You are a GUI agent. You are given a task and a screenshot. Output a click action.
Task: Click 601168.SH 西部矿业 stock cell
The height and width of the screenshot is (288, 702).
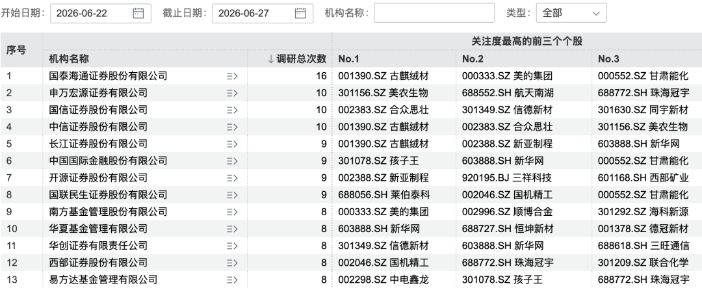coord(643,178)
